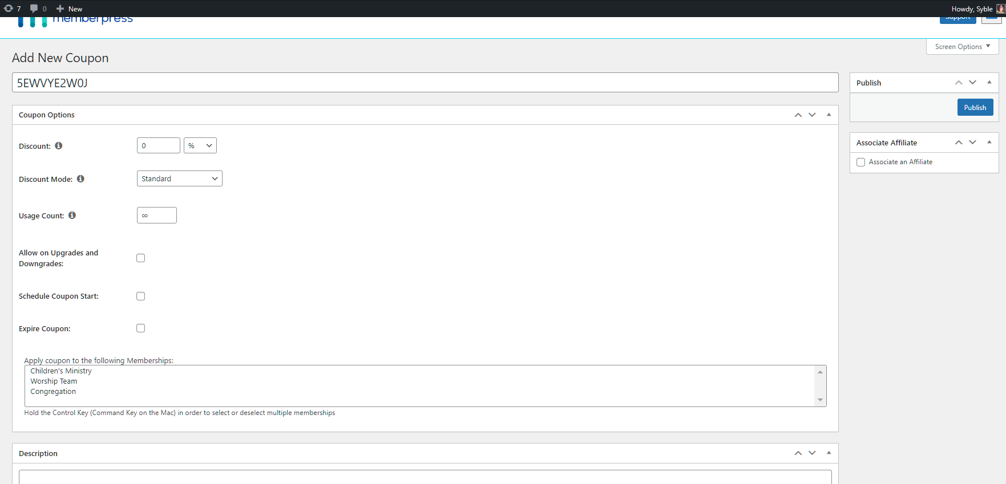This screenshot has height=484, width=1006.
Task: Collapse the Publish panel toggle arrow
Action: 989,83
